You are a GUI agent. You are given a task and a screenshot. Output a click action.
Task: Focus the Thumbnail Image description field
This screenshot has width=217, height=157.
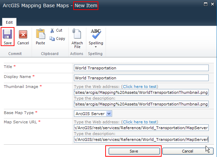141,104
